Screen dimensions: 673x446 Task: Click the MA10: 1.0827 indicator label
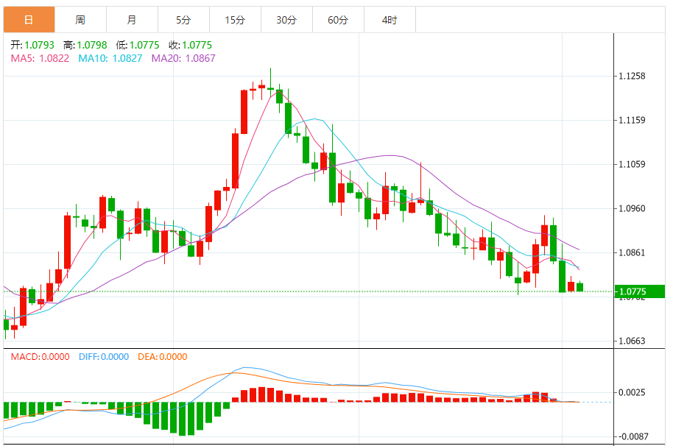coord(110,58)
